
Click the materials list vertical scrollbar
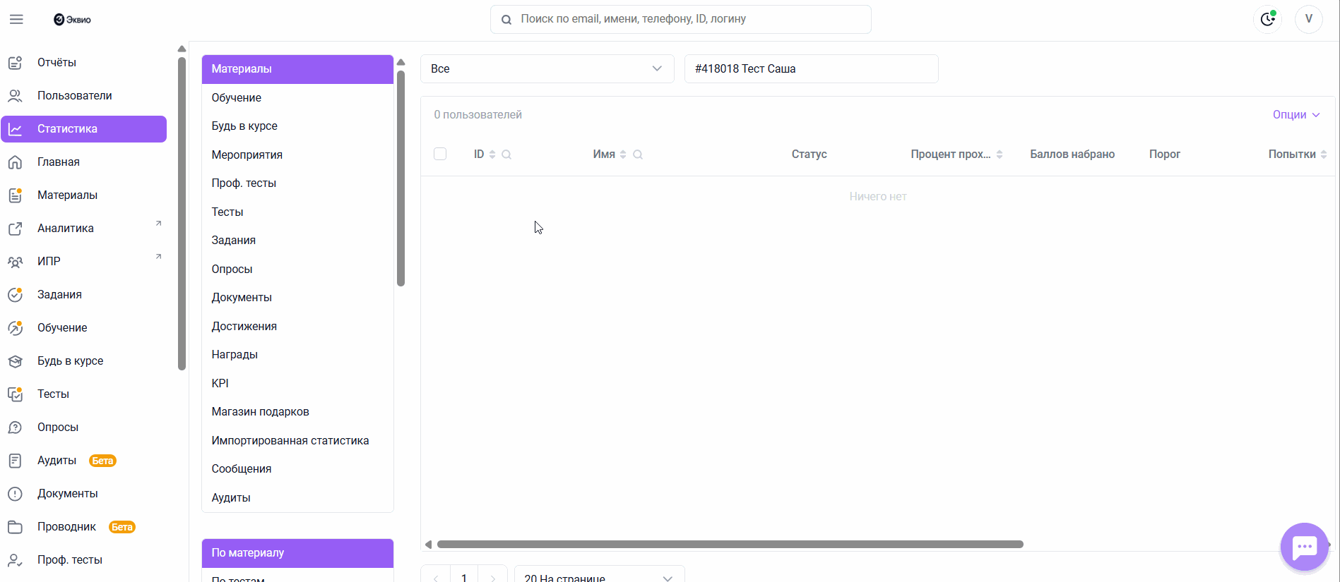[401, 178]
